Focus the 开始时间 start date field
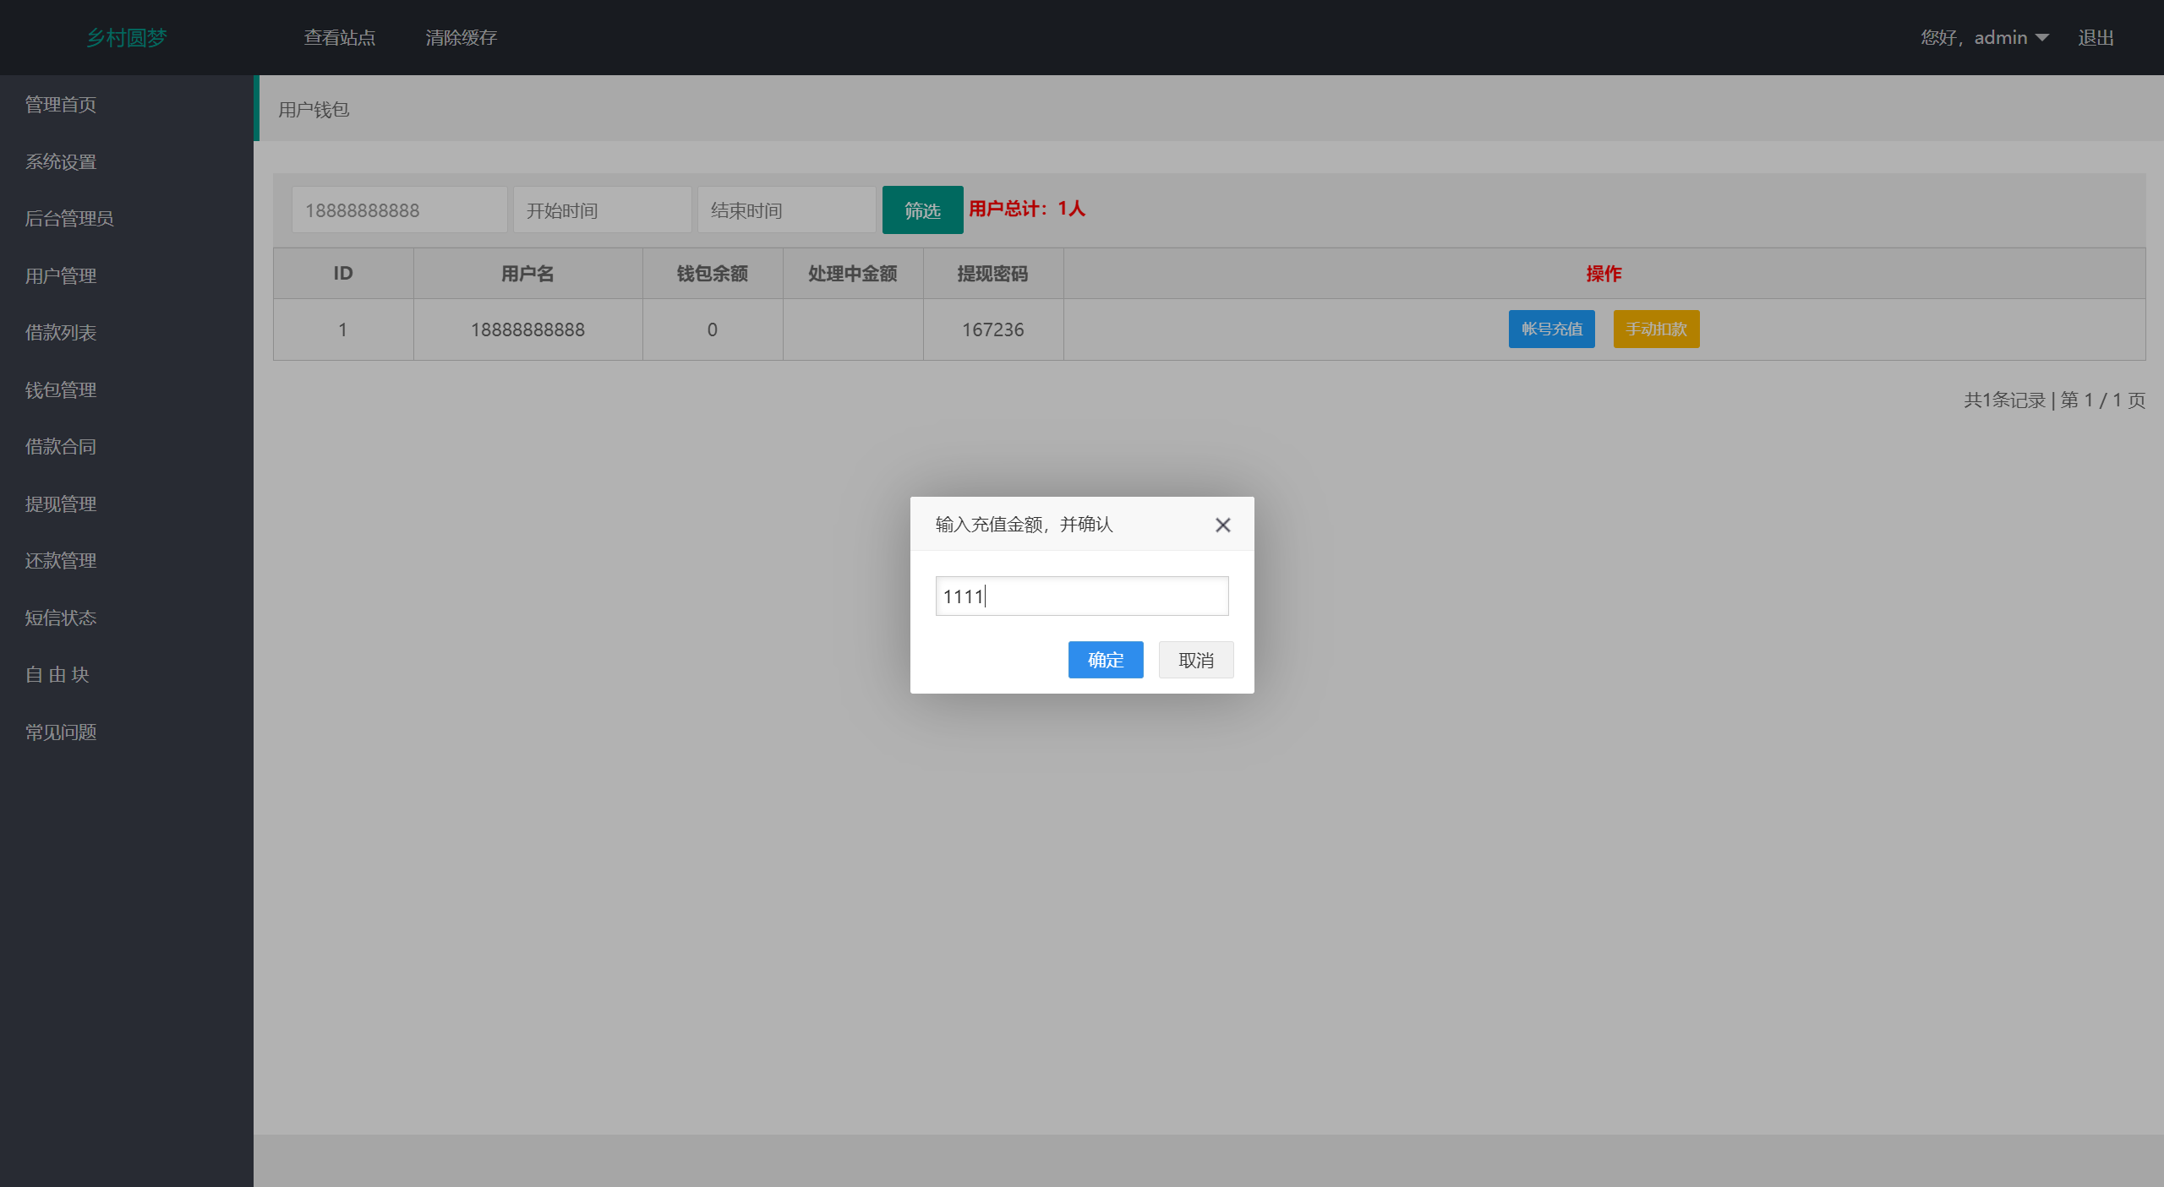 (x=602, y=210)
